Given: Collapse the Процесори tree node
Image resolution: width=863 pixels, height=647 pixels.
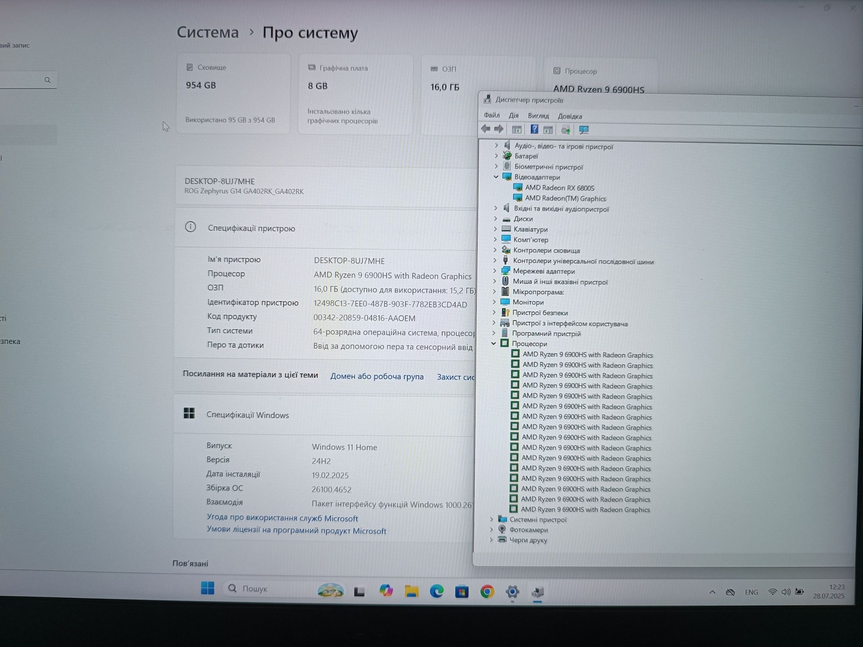Looking at the screenshot, I should (494, 343).
